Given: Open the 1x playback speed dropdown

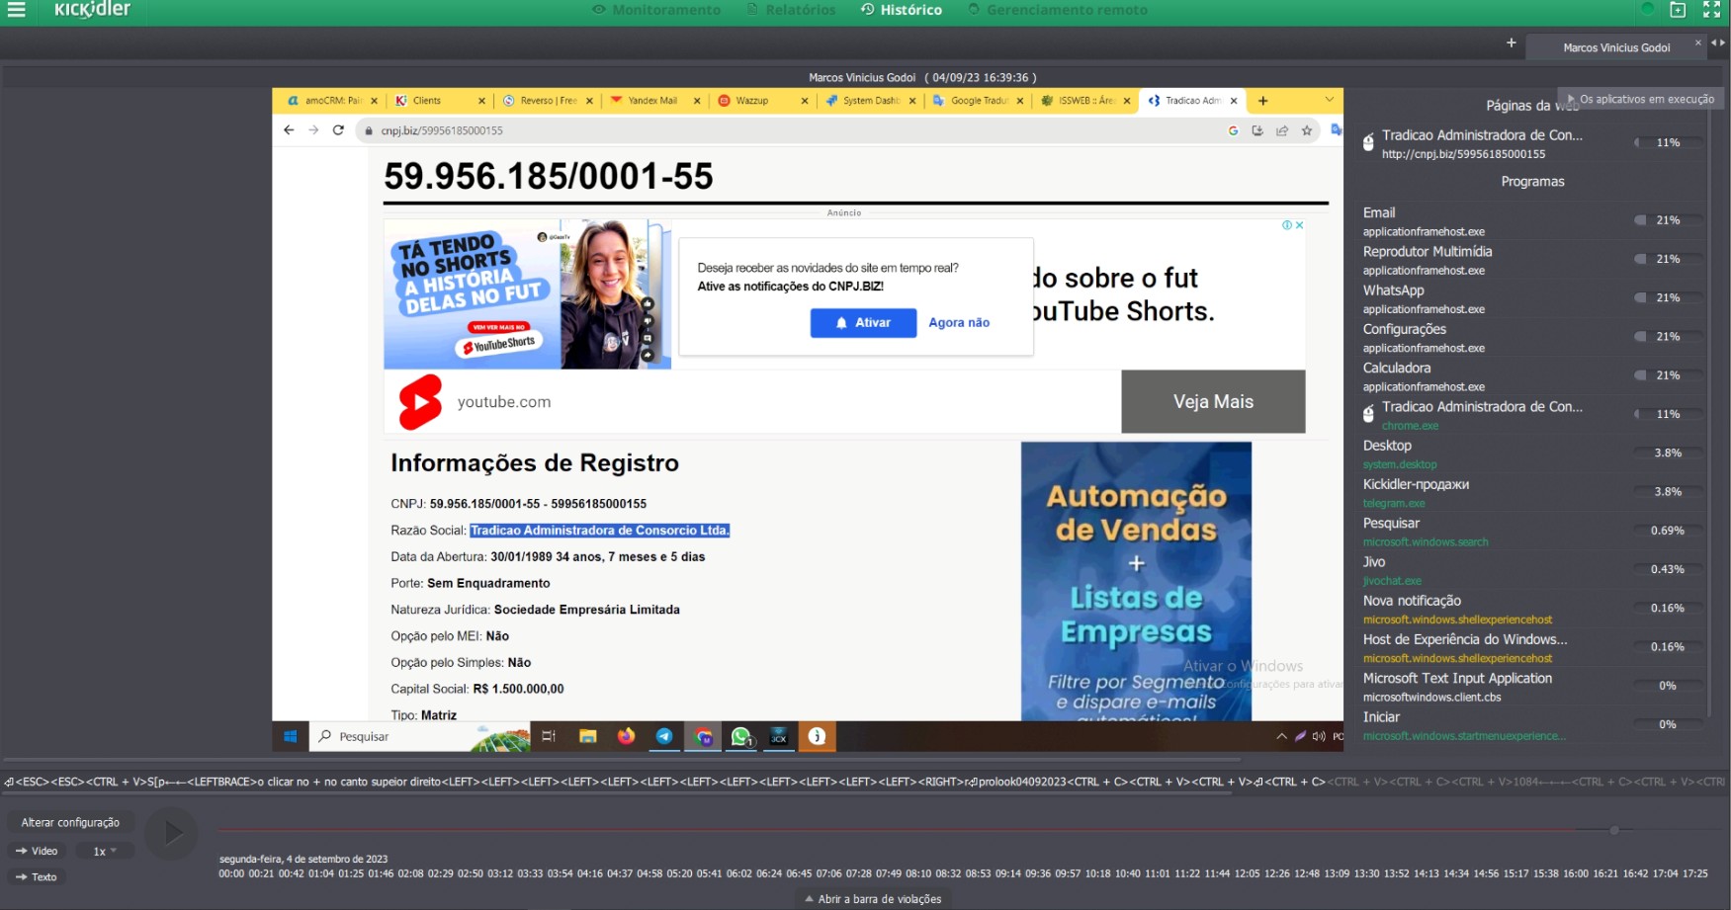Looking at the screenshot, I should (x=105, y=851).
